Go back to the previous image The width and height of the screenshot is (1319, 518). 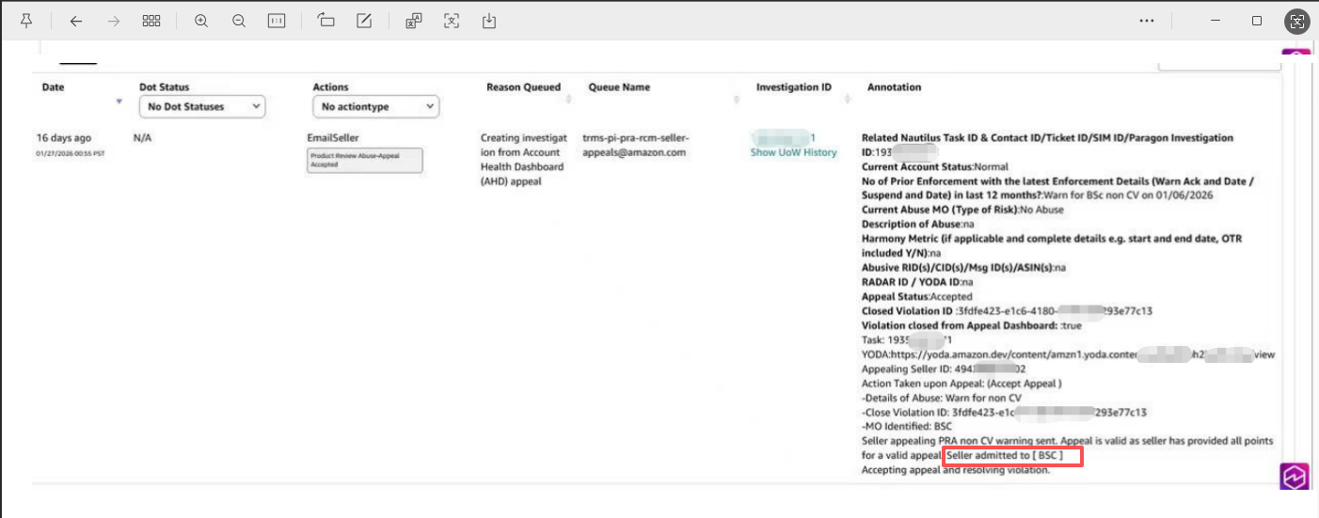(x=76, y=21)
